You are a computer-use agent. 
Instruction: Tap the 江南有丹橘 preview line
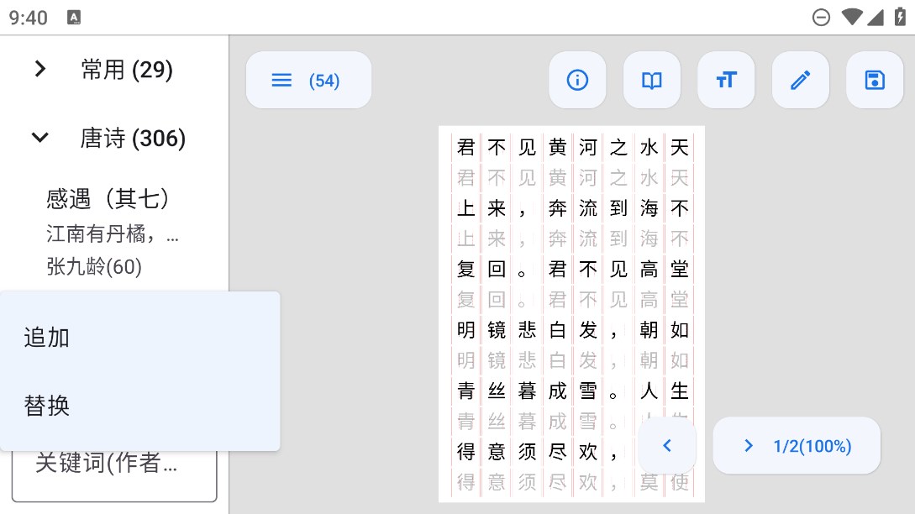pyautogui.click(x=112, y=234)
